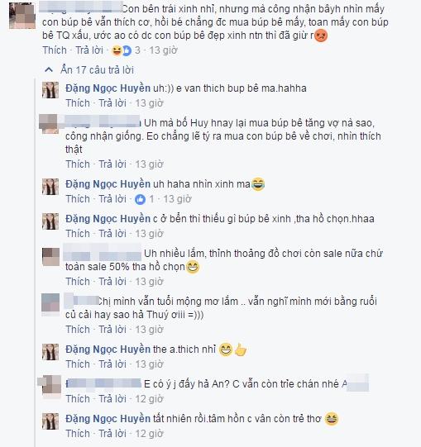
Task: Click Đặng Ngọc Huyền name on 'c ở bển' reply
Action: (108, 219)
